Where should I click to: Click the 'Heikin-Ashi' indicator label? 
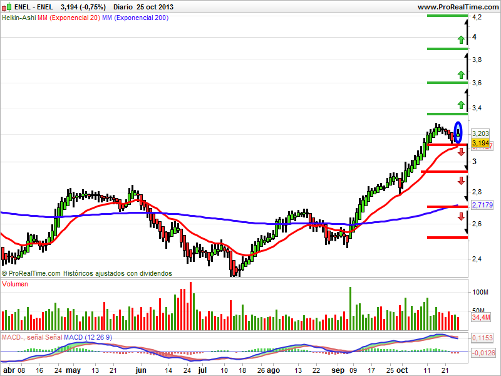[x=19, y=18]
